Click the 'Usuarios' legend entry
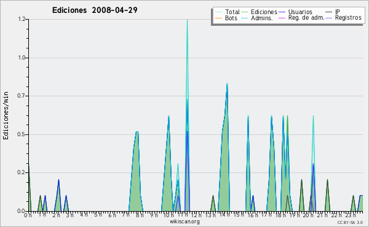369x227 pixels. pyautogui.click(x=300, y=12)
